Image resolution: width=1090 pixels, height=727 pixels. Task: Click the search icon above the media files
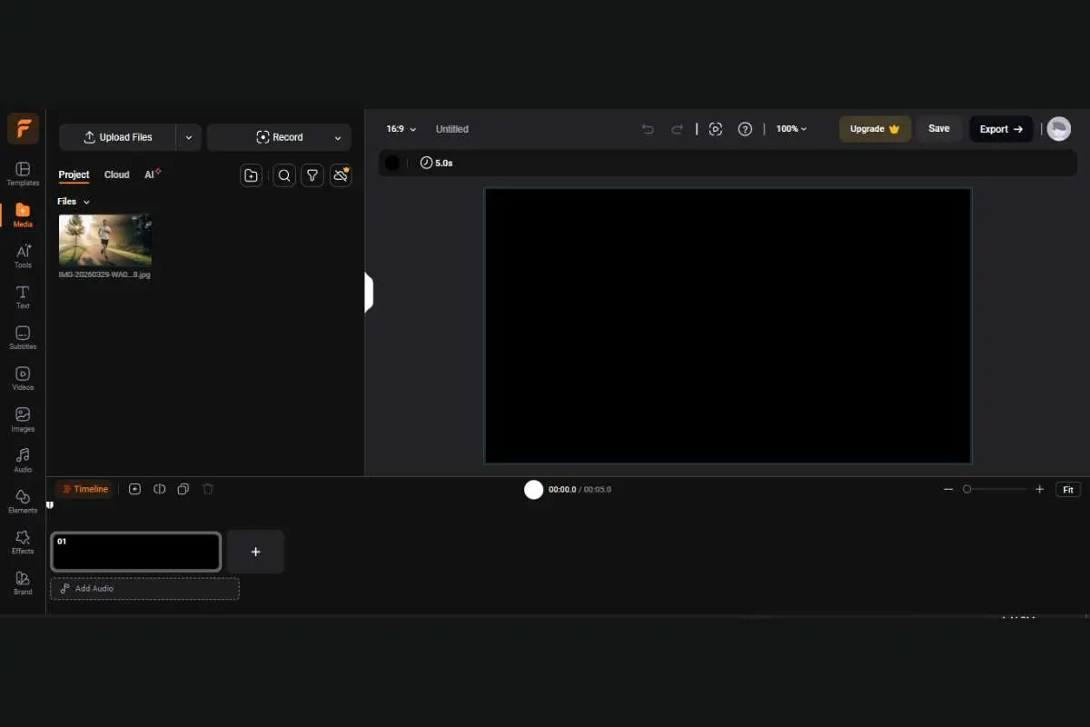click(x=283, y=174)
